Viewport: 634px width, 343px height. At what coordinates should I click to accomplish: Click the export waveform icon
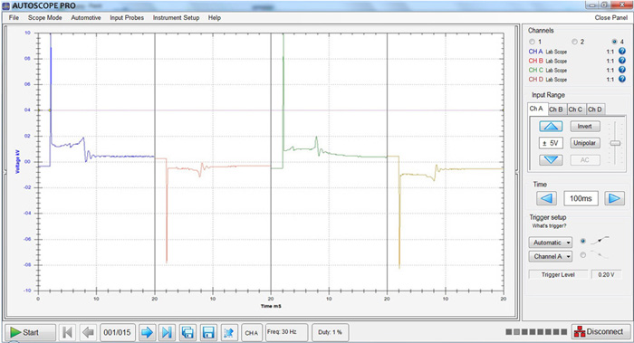pos(228,332)
